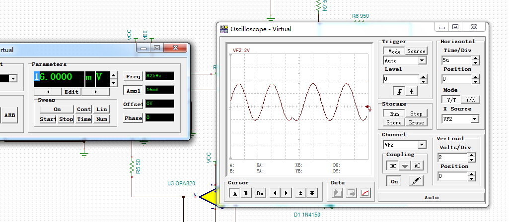Decrease Time/Div value spinner down
This screenshot has width=509, height=222.
click(x=475, y=62)
